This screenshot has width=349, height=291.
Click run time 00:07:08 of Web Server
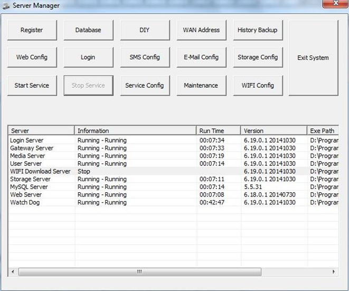point(212,194)
